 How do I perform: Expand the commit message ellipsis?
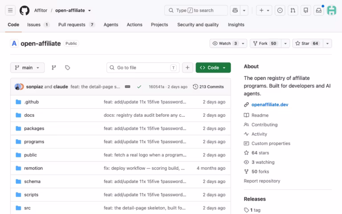pos(128,86)
